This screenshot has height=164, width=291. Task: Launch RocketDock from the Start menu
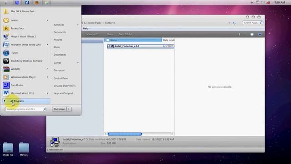(17, 28)
